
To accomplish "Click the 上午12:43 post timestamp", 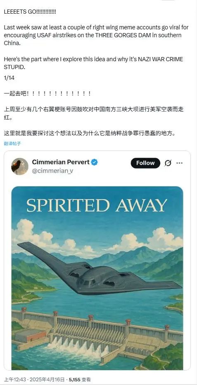I will pyautogui.click(x=12, y=380).
